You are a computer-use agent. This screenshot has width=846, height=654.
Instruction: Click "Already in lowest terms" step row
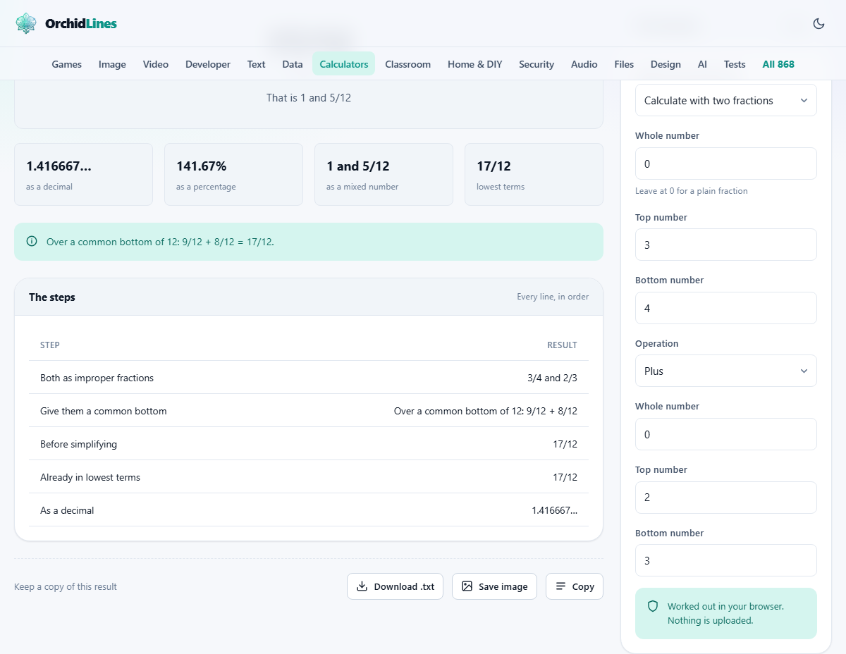[309, 477]
